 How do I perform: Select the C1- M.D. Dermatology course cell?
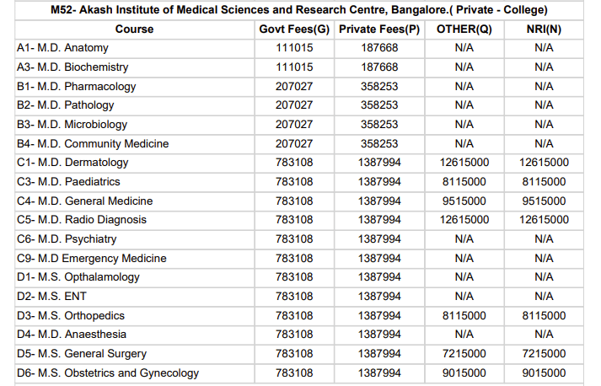click(x=72, y=163)
